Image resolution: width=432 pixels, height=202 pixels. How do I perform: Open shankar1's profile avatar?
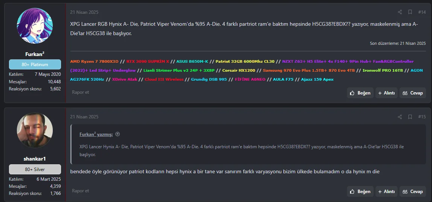(x=35, y=130)
